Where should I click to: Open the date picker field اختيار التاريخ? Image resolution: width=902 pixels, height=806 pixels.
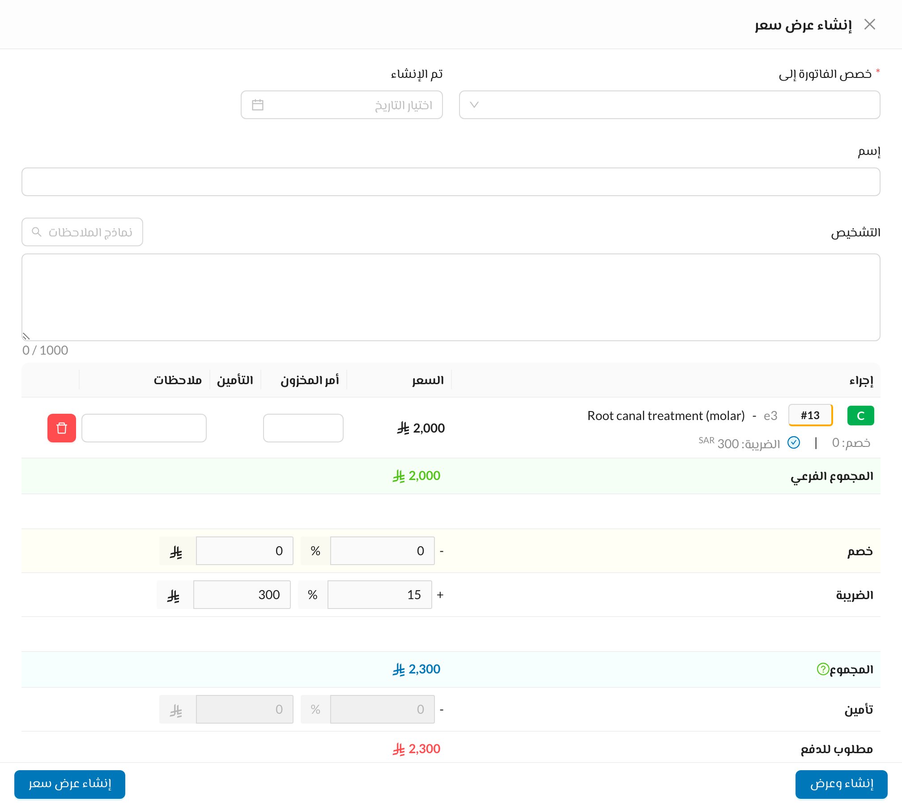[x=342, y=105]
